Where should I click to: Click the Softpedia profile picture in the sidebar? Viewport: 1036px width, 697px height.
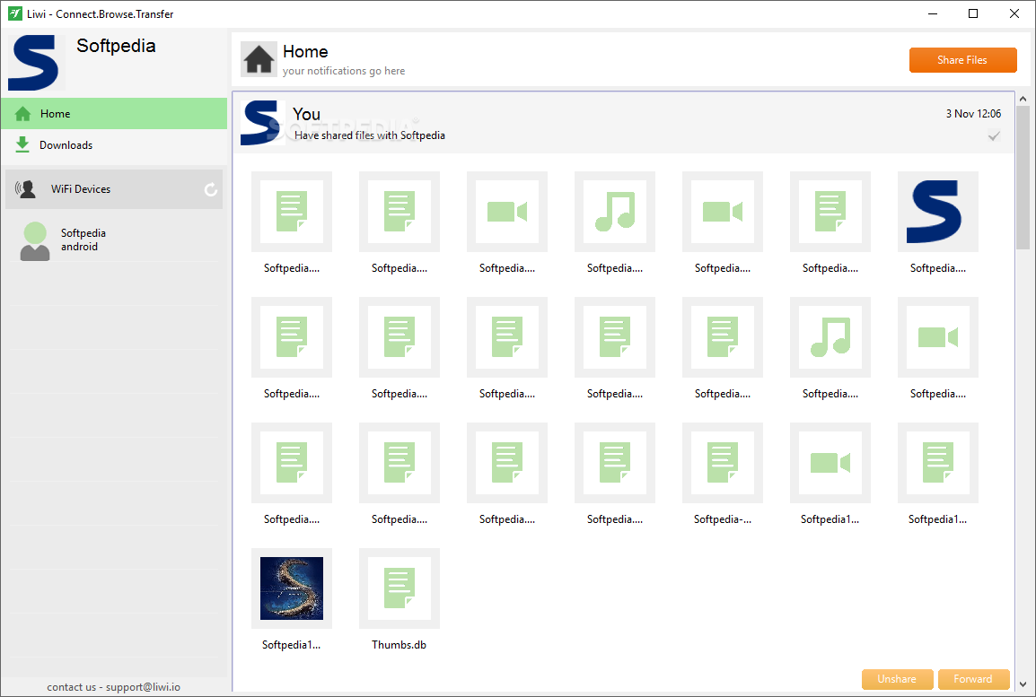pyautogui.click(x=36, y=62)
